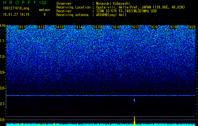Image resolution: width=198 pixels, height=126 pixels.
Task: Select observer name Masayuki Kobayashi
Action: (113, 3)
